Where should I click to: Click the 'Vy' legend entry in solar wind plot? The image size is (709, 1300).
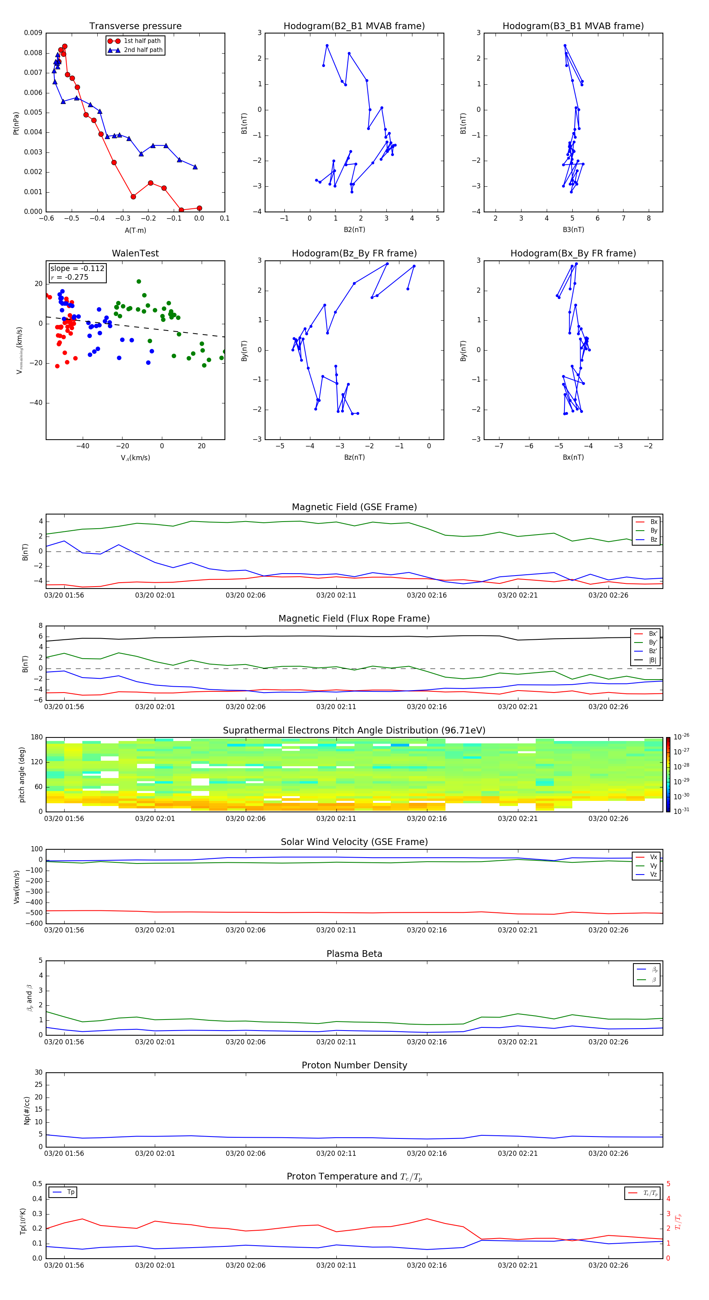[646, 865]
